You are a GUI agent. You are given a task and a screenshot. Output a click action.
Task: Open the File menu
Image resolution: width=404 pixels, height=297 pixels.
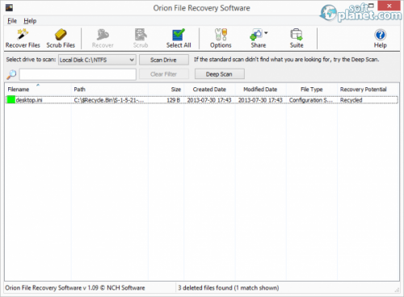coord(12,21)
